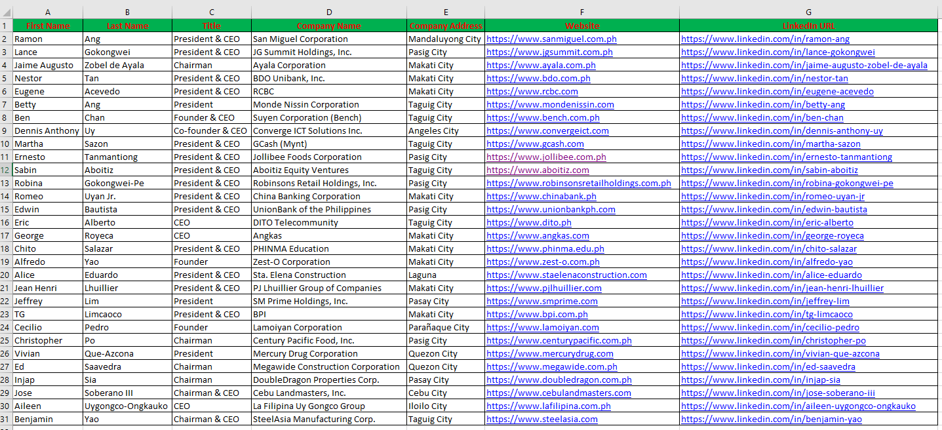Select the cell 'Mercury Drug Corporation'
Viewport: 942px width, 430px height.
coord(329,353)
